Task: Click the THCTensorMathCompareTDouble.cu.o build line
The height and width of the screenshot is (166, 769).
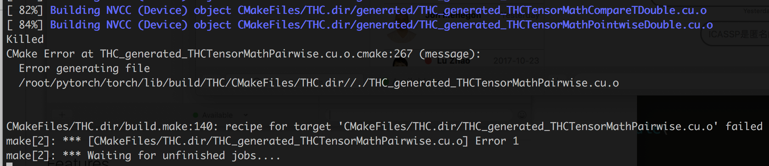Action: click(x=378, y=10)
